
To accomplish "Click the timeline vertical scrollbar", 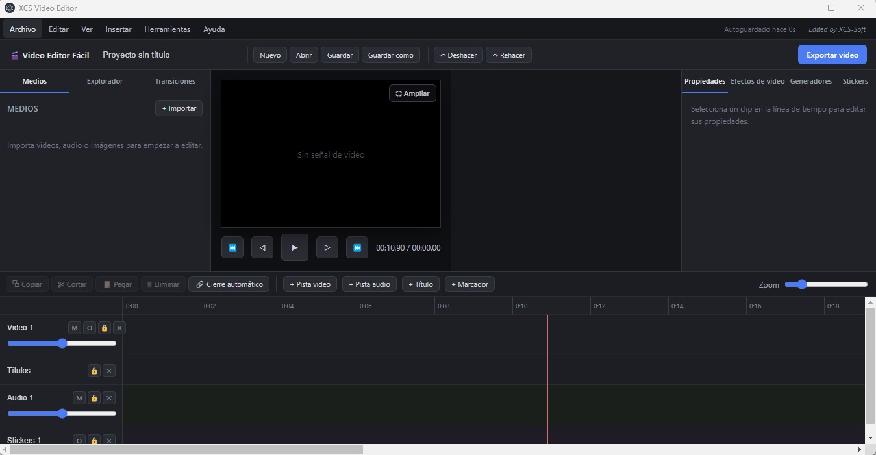I will point(871,366).
